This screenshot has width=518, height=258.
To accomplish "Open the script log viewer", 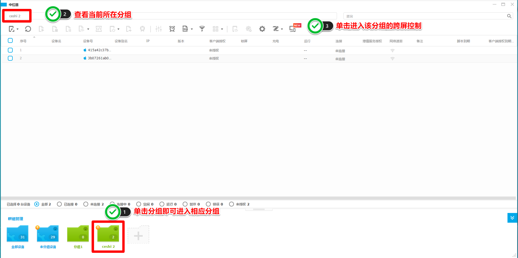I will pyautogui.click(x=185, y=29).
